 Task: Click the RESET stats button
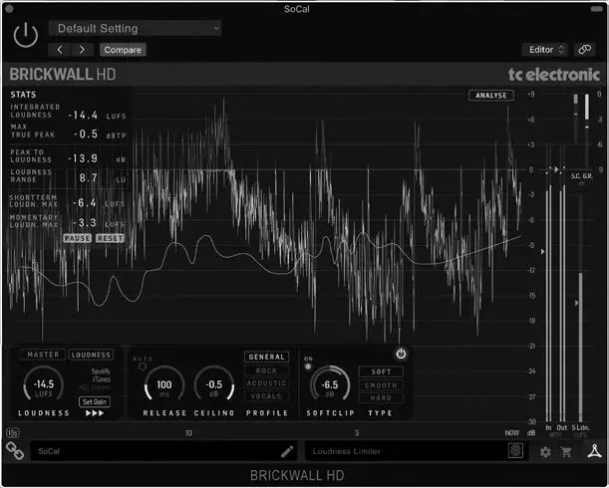point(110,238)
